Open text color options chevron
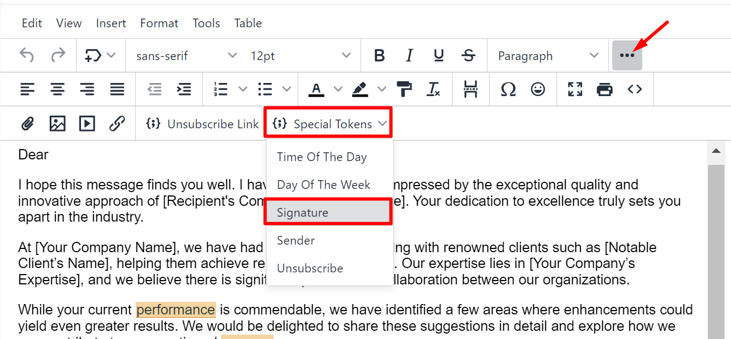The width and height of the screenshot is (731, 339). 338,89
